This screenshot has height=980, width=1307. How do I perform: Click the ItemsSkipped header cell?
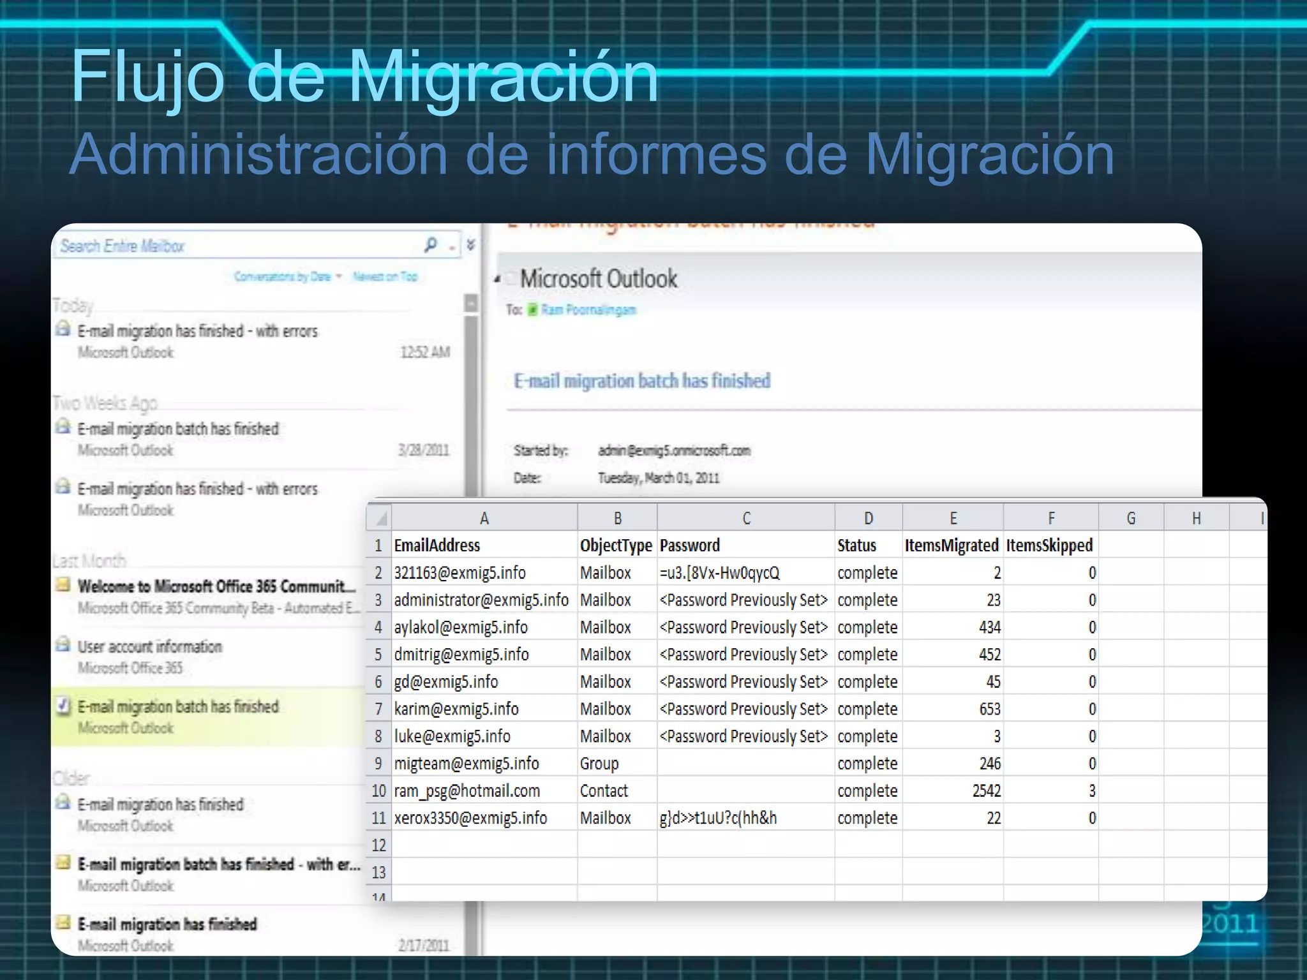[x=1050, y=546]
